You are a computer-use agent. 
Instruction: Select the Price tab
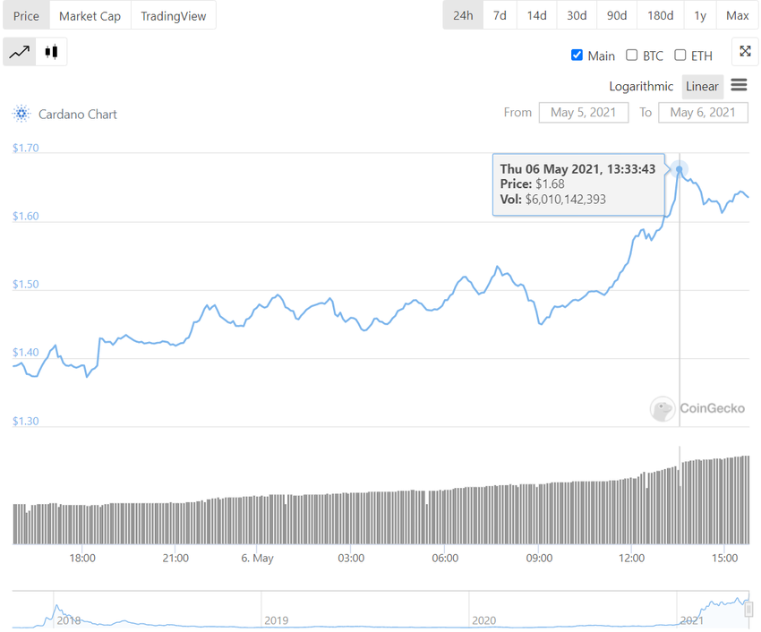(26, 15)
